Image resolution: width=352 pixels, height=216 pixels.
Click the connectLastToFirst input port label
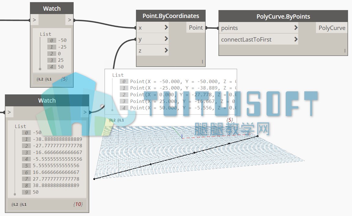pos(246,39)
